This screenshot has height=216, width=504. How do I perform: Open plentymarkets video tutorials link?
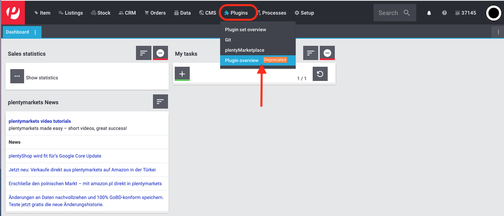tap(40, 121)
